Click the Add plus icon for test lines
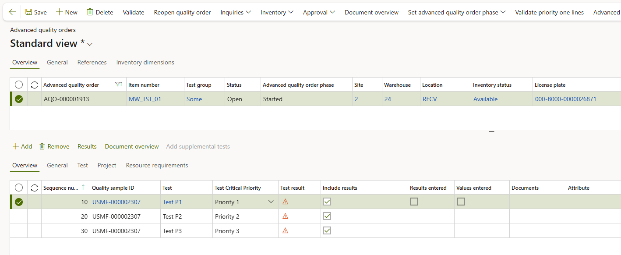621x255 pixels. click(x=16, y=146)
